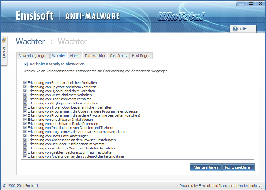Uncheck Änderungen an den System-Sicherheitsrichtlinien detection
Viewport: 266px width, 190px height.
pos(25,156)
